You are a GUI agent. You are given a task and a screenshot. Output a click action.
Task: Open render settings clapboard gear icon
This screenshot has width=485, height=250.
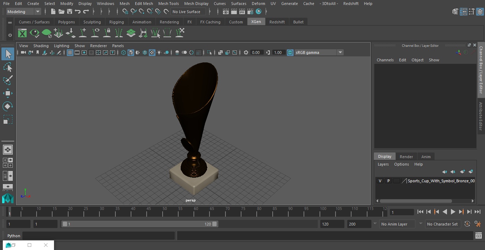click(250, 12)
